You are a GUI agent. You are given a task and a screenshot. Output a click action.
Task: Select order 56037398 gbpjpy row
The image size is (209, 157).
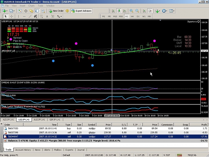point(105,133)
